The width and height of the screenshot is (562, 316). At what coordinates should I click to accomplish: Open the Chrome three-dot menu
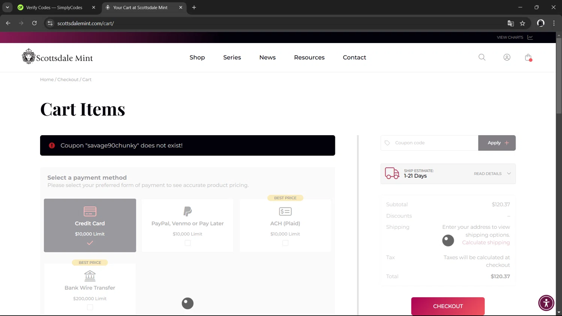[554, 23]
